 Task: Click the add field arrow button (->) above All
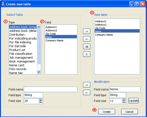point(86,31)
